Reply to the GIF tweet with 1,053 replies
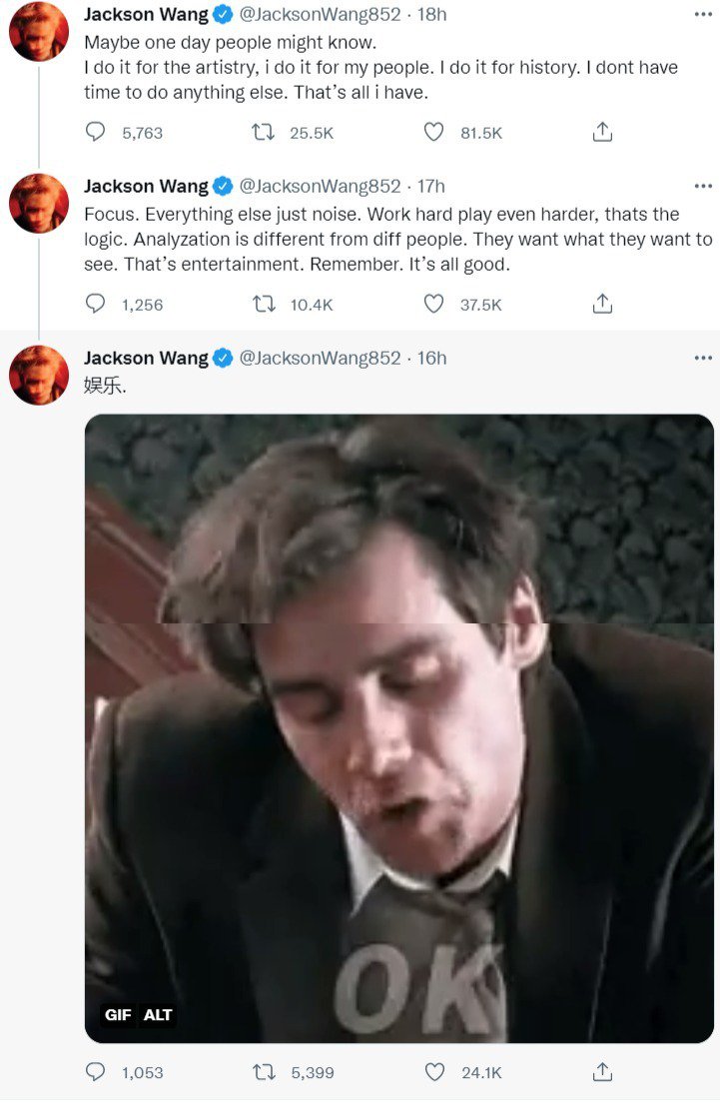The image size is (720, 1108). pos(96,1072)
